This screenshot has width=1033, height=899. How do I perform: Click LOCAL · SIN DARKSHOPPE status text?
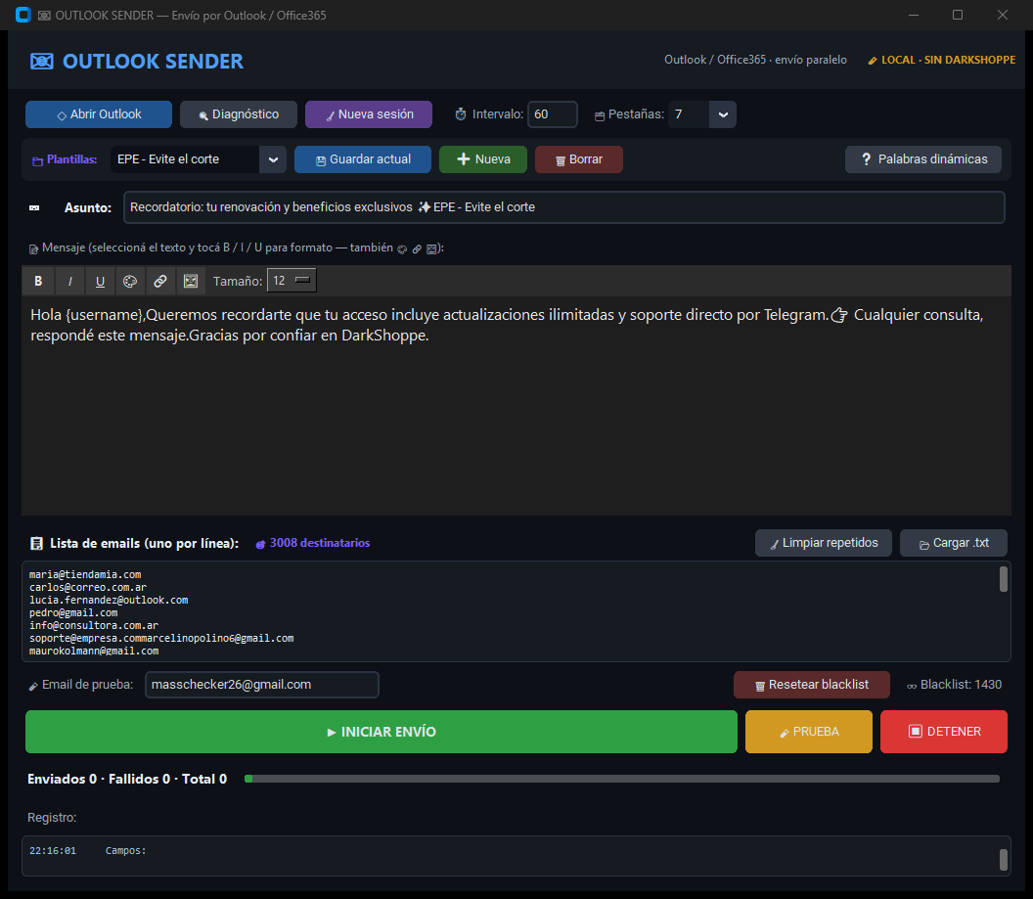pyautogui.click(x=948, y=60)
